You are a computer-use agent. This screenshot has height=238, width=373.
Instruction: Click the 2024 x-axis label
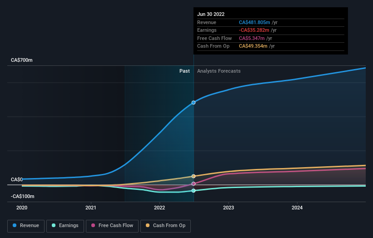pos(297,208)
